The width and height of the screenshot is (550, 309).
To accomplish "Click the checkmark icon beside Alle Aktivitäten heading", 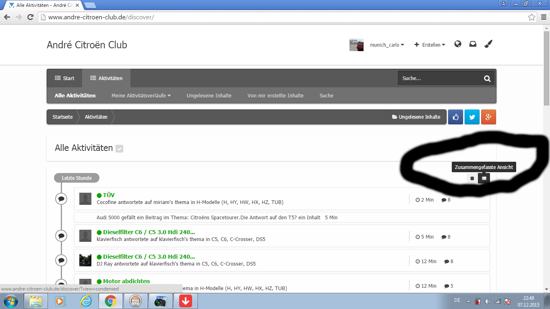I will [119, 148].
